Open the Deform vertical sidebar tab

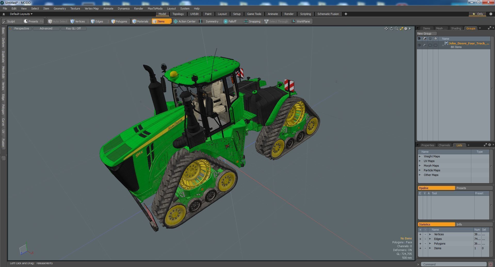tap(3, 43)
